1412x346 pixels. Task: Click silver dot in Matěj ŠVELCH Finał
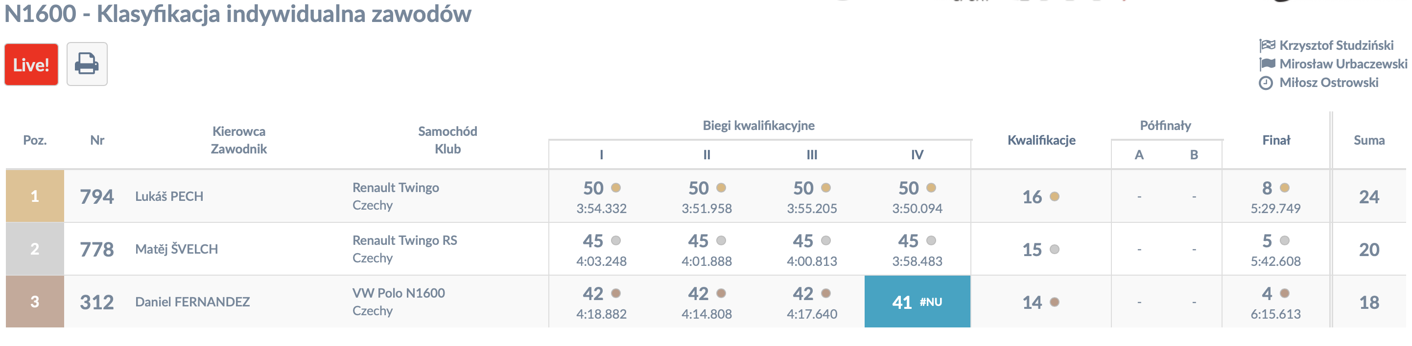point(1284,240)
